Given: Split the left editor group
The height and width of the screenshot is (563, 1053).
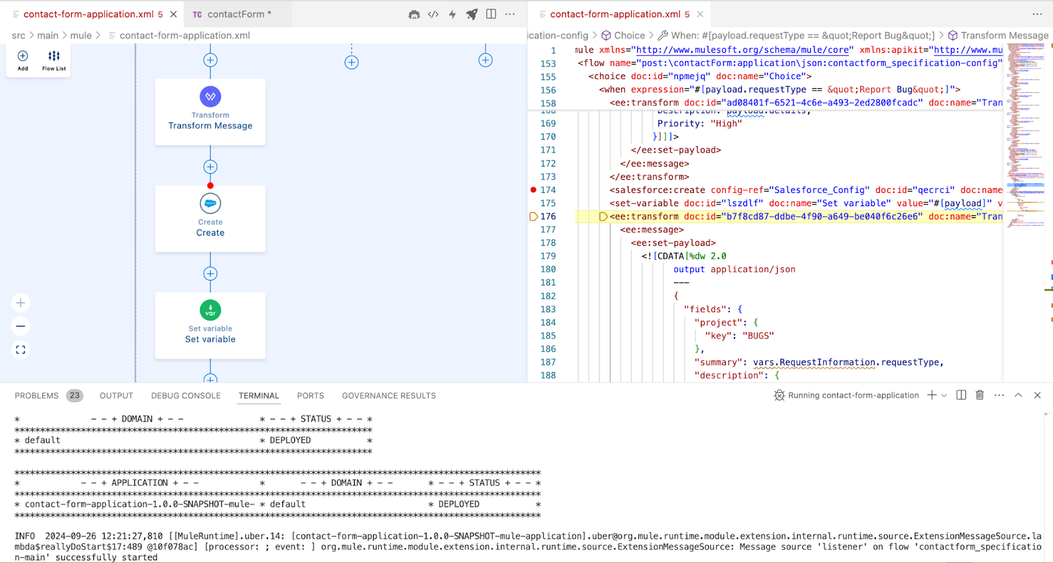Looking at the screenshot, I should coord(491,14).
